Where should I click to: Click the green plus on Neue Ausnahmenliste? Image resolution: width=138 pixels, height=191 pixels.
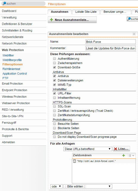(52, 20)
